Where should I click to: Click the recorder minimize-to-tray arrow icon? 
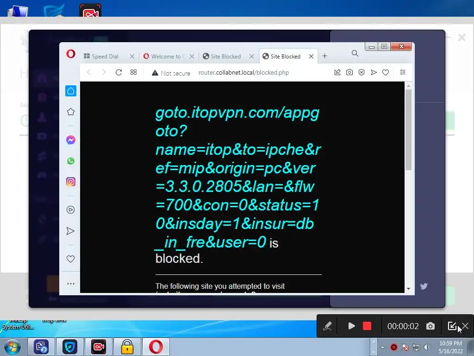[452, 326]
